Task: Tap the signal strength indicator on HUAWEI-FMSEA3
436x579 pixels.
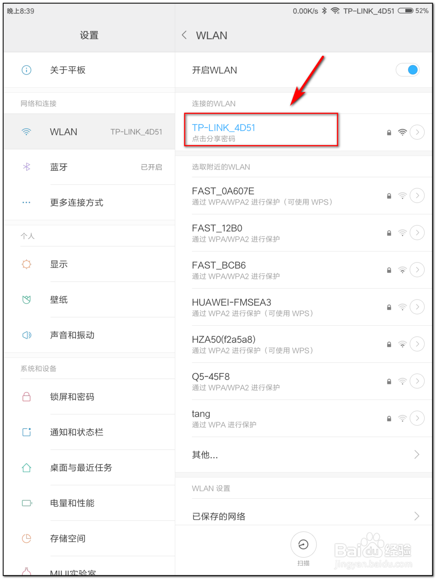Action: click(x=402, y=307)
